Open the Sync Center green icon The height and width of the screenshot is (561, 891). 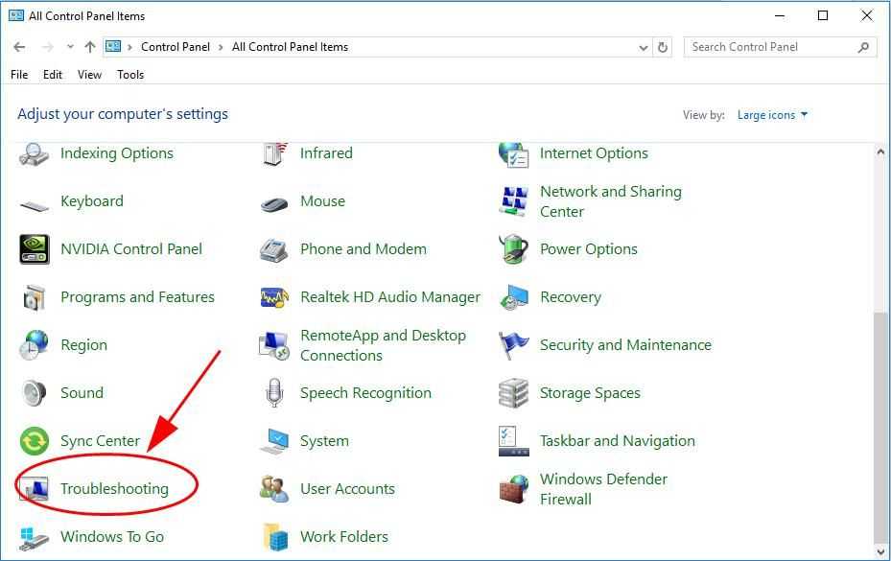35,441
